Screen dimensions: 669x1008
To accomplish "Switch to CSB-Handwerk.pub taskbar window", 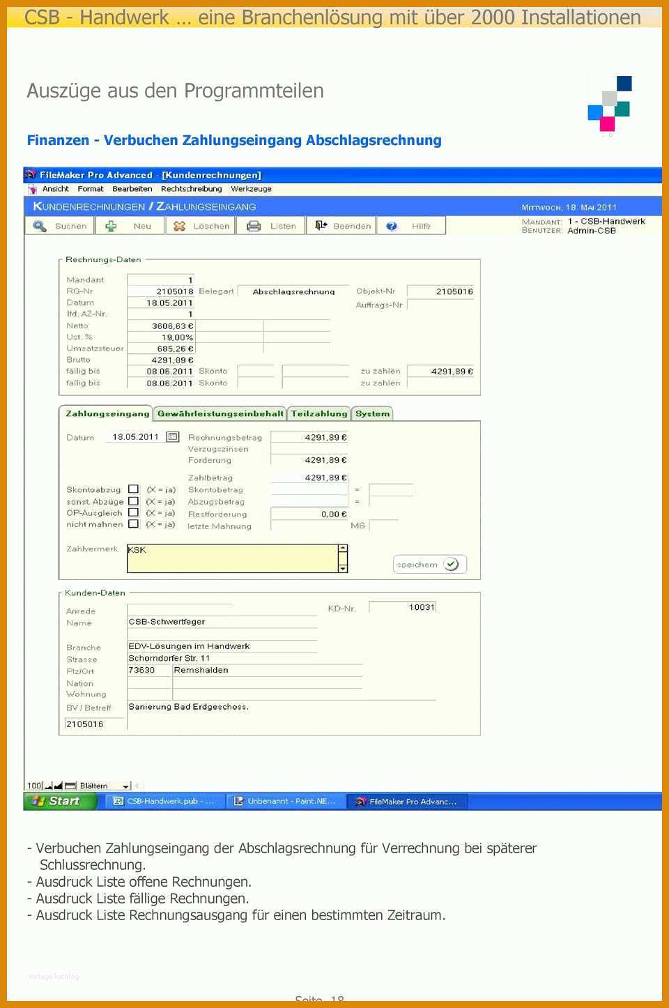I will point(165,801).
